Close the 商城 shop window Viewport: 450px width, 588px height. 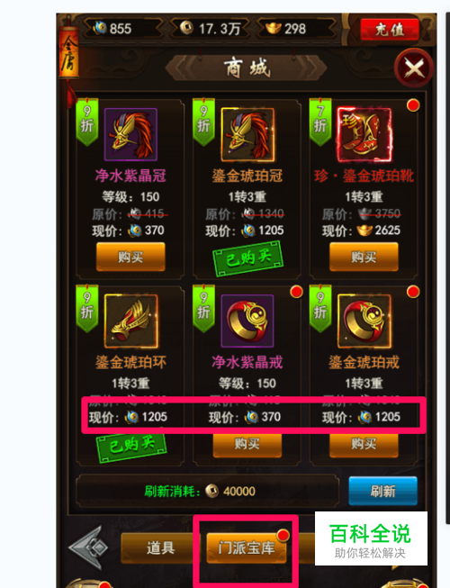click(414, 68)
